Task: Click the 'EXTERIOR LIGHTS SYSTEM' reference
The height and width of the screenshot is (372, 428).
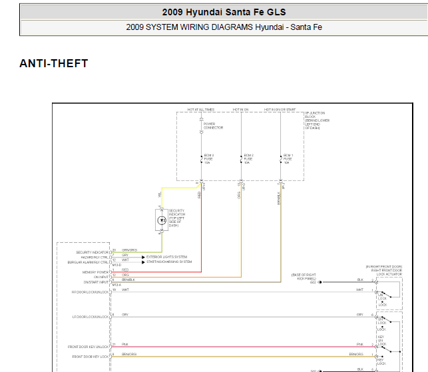Action: (167, 257)
